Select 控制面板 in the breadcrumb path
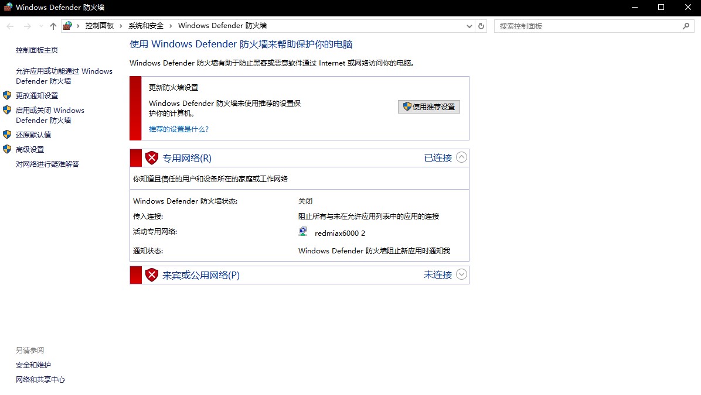Viewport: 701px width, 395px height. 100,26
